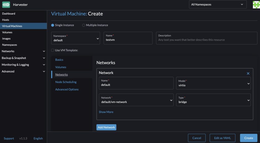Expand the Networks sidebar section
The width and height of the screenshot is (260, 143).
tap(23, 51)
